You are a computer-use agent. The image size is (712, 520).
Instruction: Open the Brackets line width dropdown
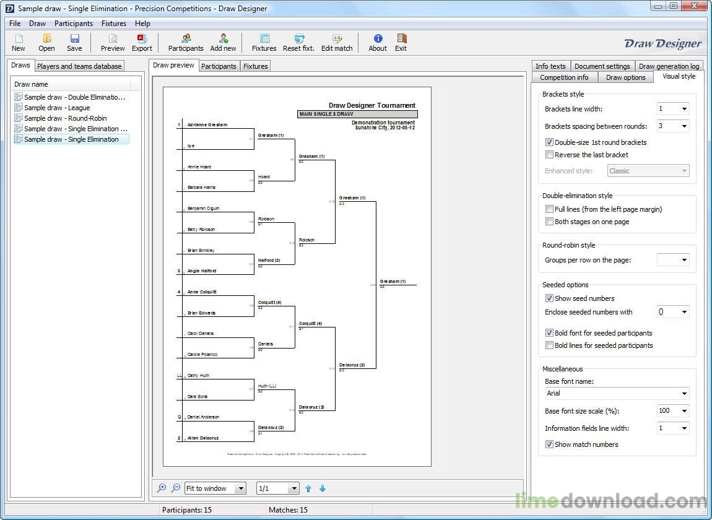(x=673, y=109)
